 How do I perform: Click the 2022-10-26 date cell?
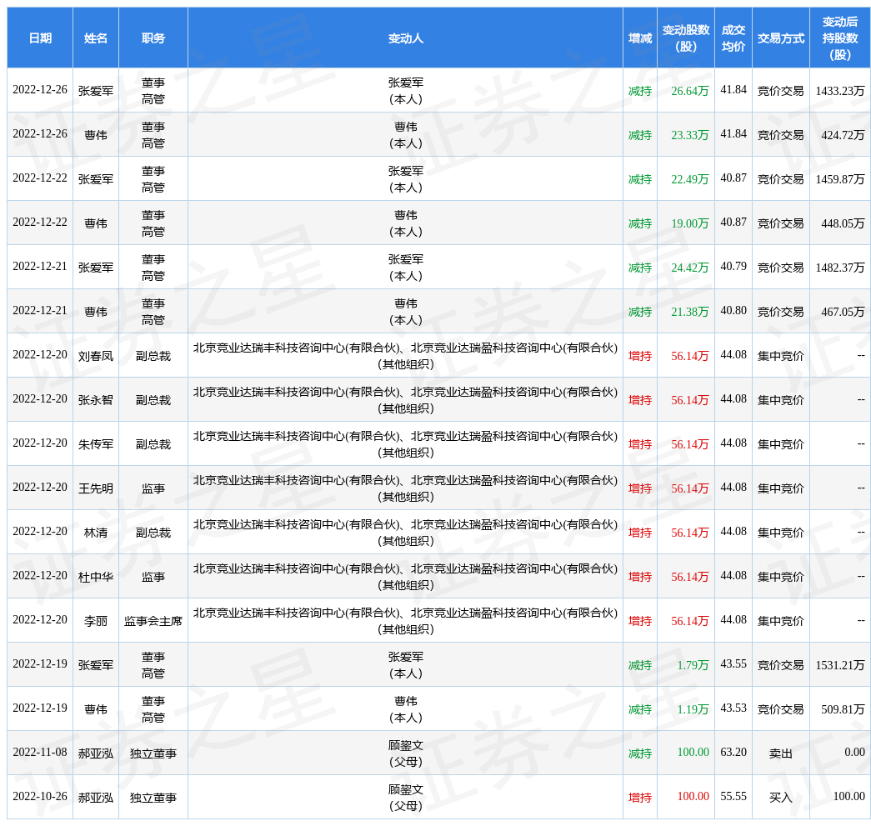40,796
